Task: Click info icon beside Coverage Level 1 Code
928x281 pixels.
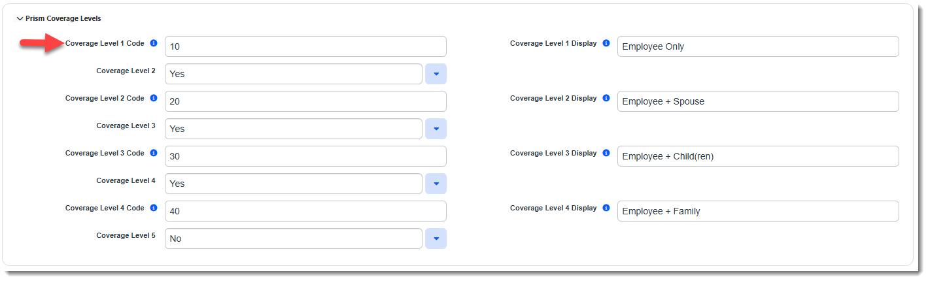Action: 154,43
